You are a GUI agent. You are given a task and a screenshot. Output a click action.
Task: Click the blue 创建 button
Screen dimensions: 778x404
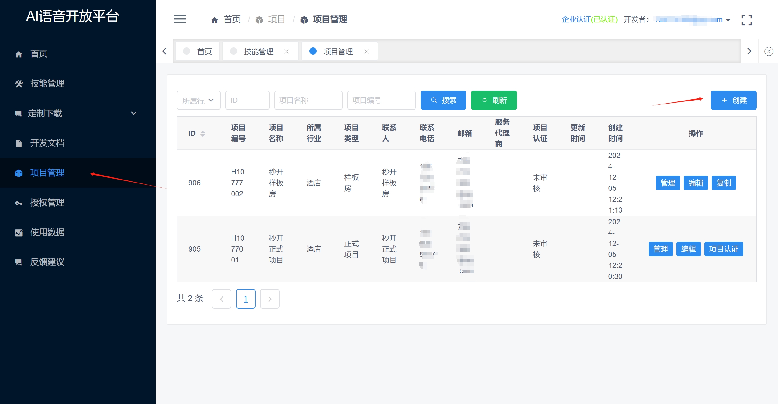tap(733, 100)
